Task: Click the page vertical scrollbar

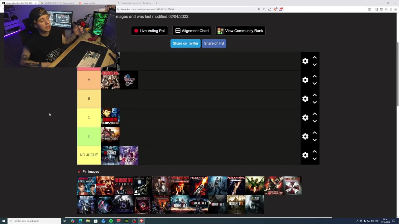Action: pos(397,75)
